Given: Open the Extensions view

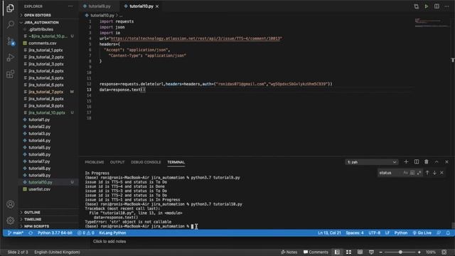Looking at the screenshot, I should coord(10,74).
